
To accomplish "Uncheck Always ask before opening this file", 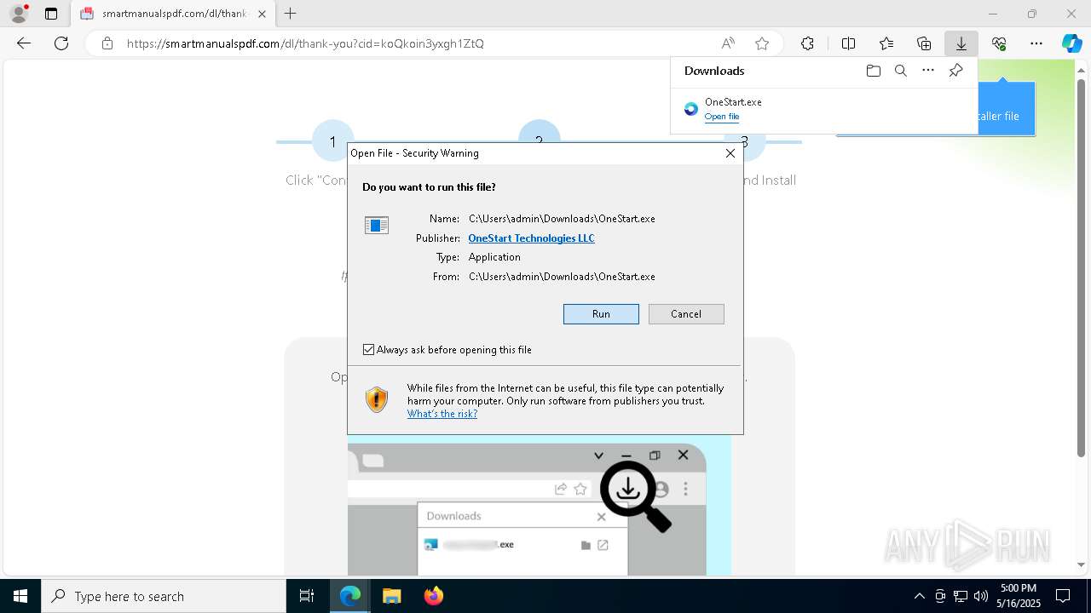I will (x=368, y=350).
